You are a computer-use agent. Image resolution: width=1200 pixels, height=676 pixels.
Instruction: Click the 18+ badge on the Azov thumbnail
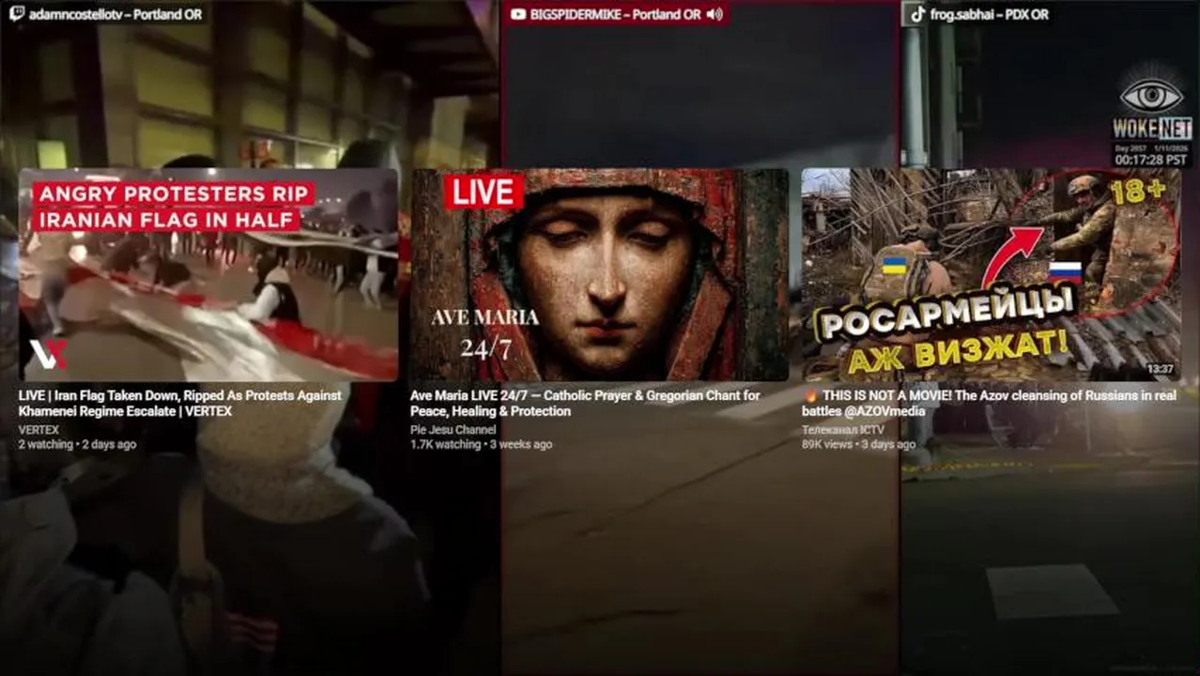[1137, 192]
